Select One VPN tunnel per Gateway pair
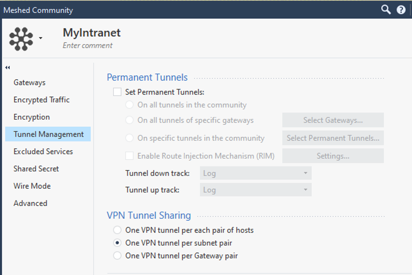 click(118, 256)
